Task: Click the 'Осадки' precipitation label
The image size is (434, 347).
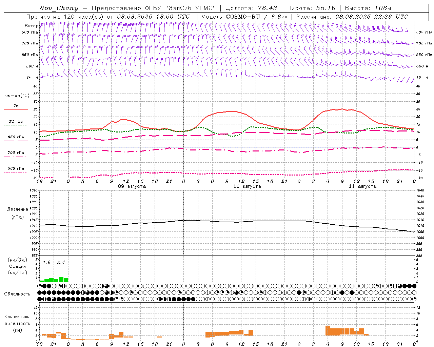Action: click(x=18, y=266)
